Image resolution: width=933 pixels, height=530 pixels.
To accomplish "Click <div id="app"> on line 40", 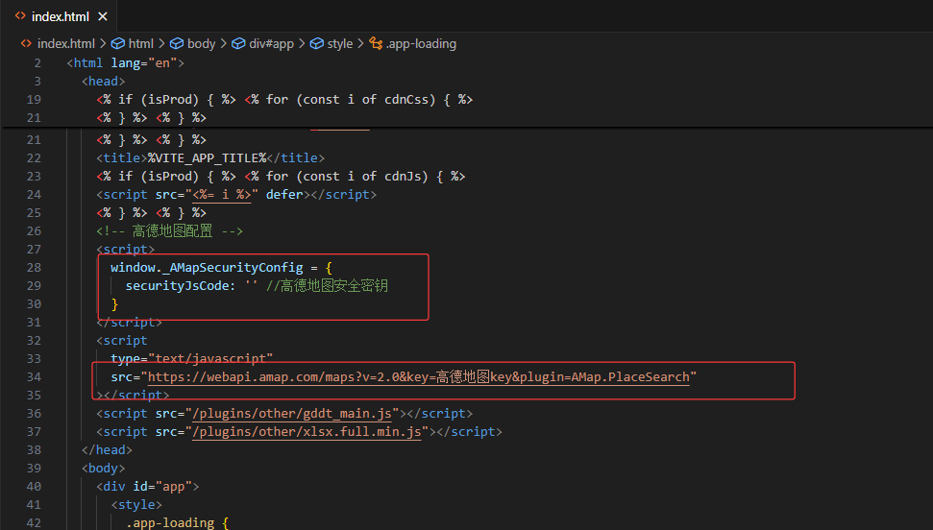I will point(148,487).
